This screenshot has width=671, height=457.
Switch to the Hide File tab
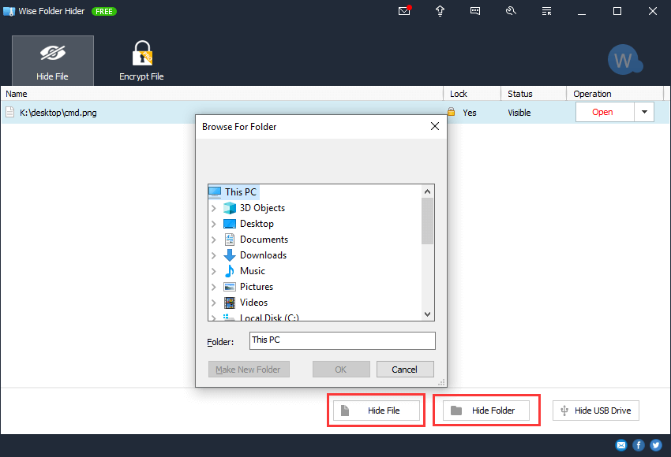53,61
